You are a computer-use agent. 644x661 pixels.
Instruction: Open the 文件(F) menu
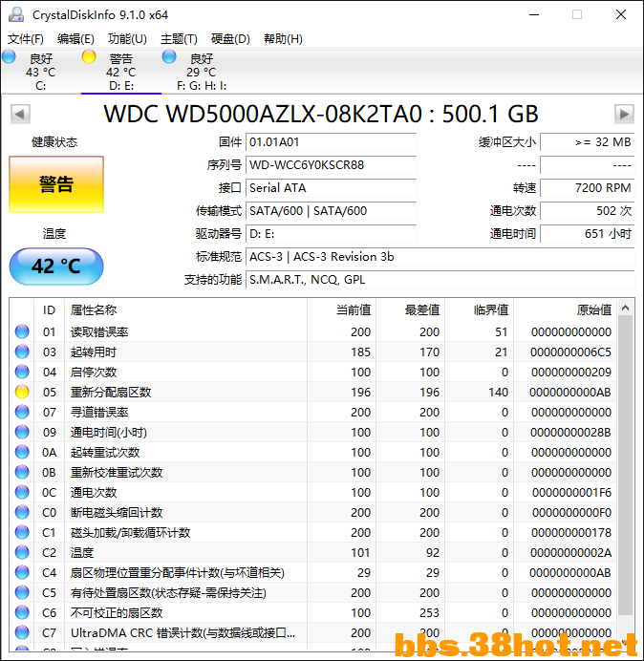pyautogui.click(x=25, y=39)
